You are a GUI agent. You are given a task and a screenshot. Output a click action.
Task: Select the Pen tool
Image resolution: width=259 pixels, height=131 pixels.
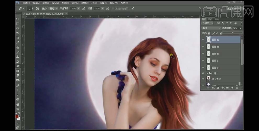click(18, 85)
